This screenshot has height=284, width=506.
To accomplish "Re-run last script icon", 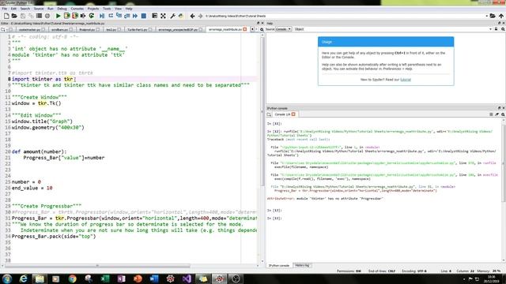I will click(92, 16).
